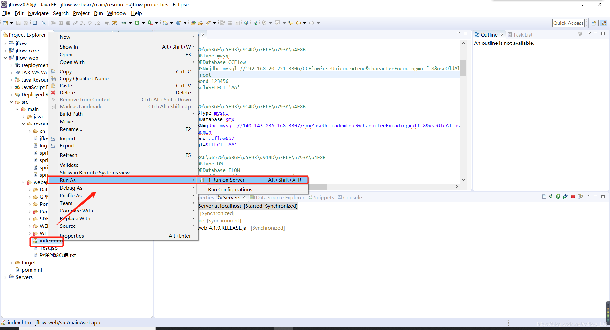The height and width of the screenshot is (330, 610).
Task: Switch to the Snippets tab
Action: (321, 197)
